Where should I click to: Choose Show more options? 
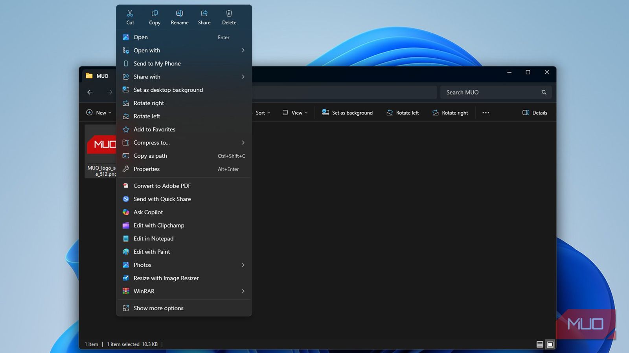[158, 308]
